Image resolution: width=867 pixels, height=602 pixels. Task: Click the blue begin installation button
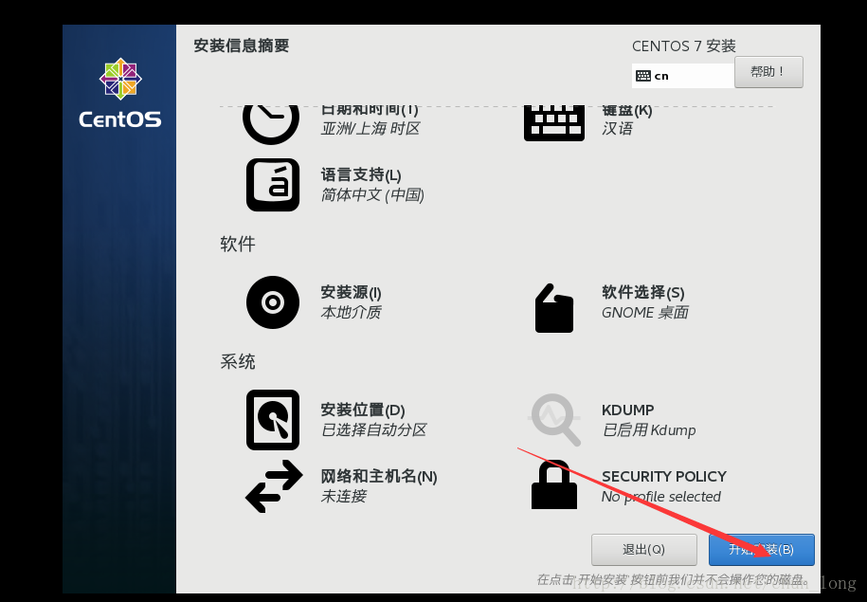762,550
